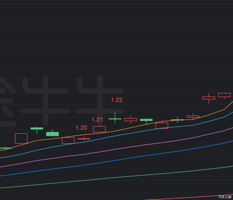
Task: Select the green cross candle below 1.22
Action: click(x=115, y=118)
